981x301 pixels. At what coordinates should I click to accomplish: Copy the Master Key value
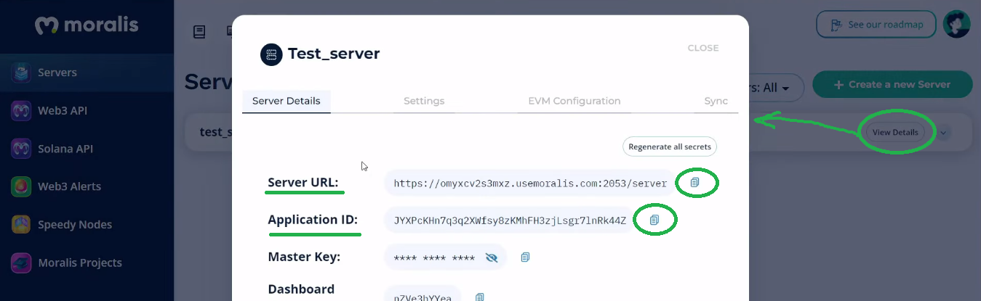coord(525,257)
